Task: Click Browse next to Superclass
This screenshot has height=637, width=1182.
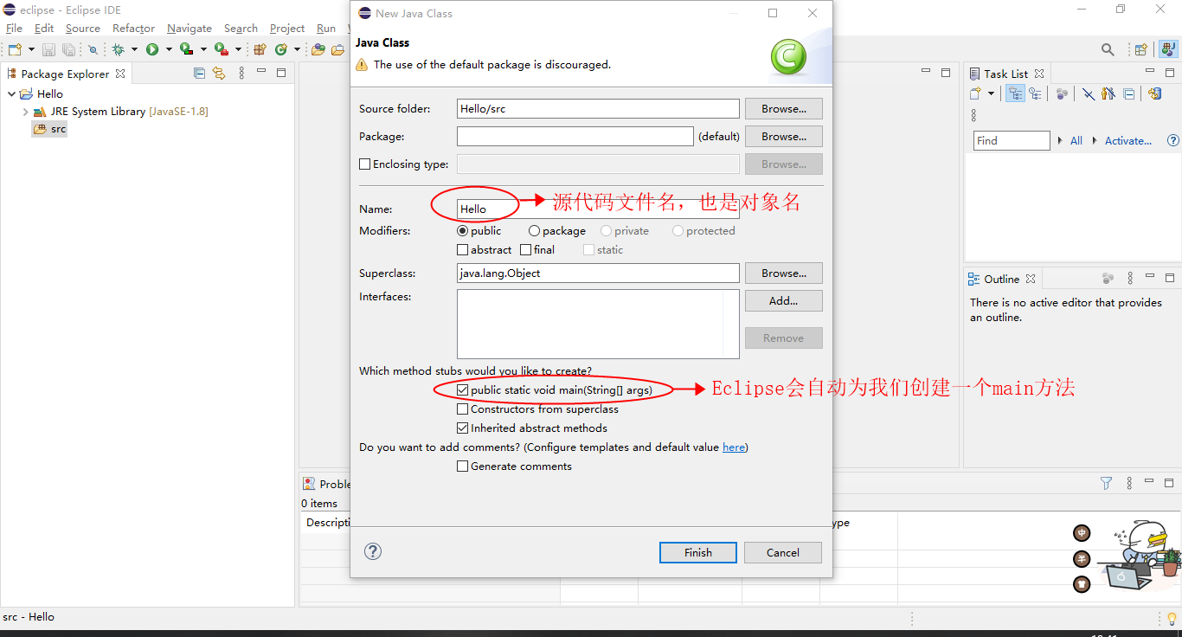Action: pyautogui.click(x=784, y=273)
